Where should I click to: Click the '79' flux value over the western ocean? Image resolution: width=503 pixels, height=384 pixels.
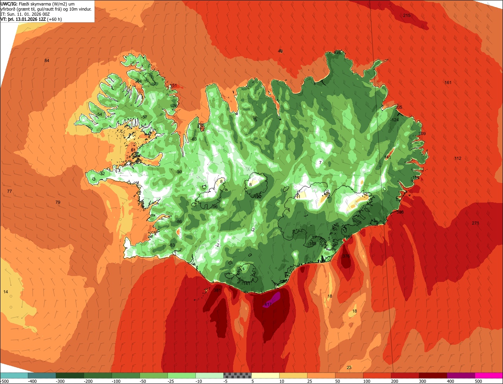pos(58,202)
